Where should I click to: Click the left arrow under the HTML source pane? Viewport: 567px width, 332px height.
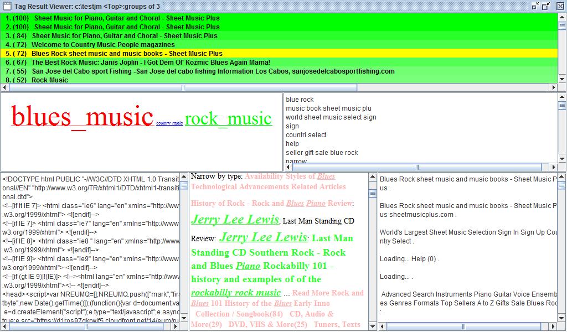tap(4, 326)
